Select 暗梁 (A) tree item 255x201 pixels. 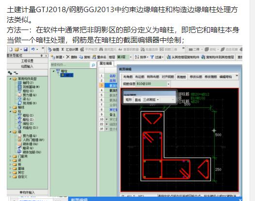pos(26,148)
